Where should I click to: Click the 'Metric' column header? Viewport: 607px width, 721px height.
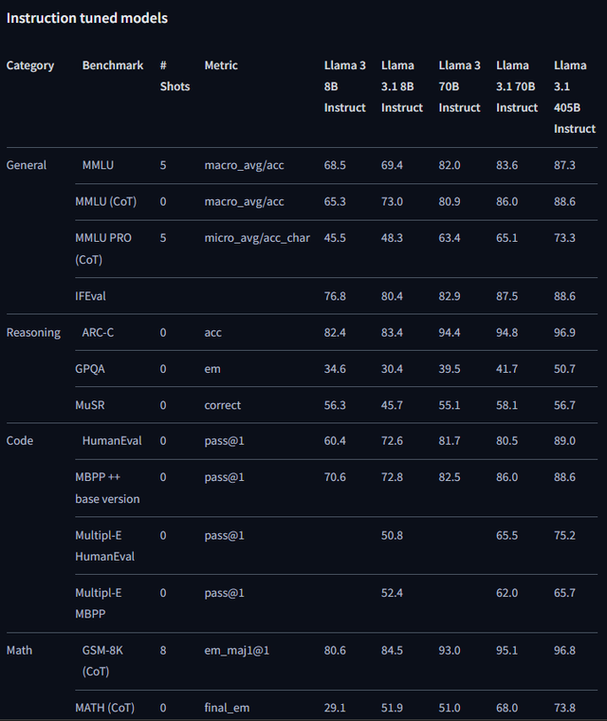[221, 65]
